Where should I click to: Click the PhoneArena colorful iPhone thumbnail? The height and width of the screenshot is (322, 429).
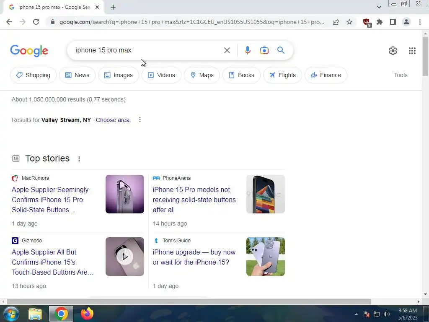coord(265,194)
